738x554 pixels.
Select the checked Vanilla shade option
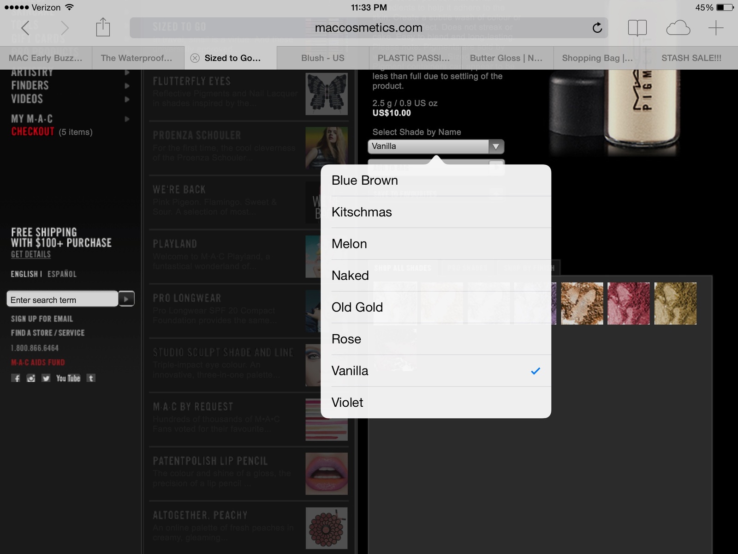tap(436, 371)
